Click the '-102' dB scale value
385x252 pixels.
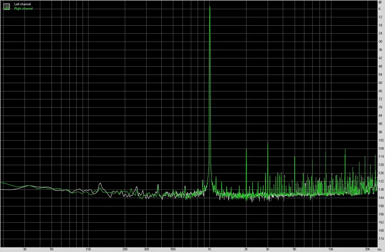point(380,140)
